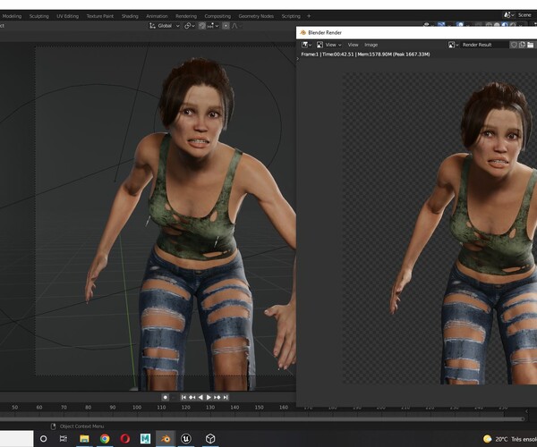
Task: Select the rendered viewport shading sphere
Action: 513,25
